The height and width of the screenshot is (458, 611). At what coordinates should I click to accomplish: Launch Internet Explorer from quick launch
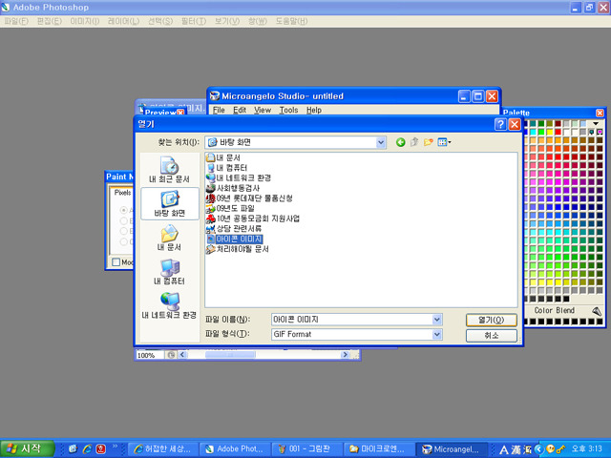pyautogui.click(x=87, y=449)
